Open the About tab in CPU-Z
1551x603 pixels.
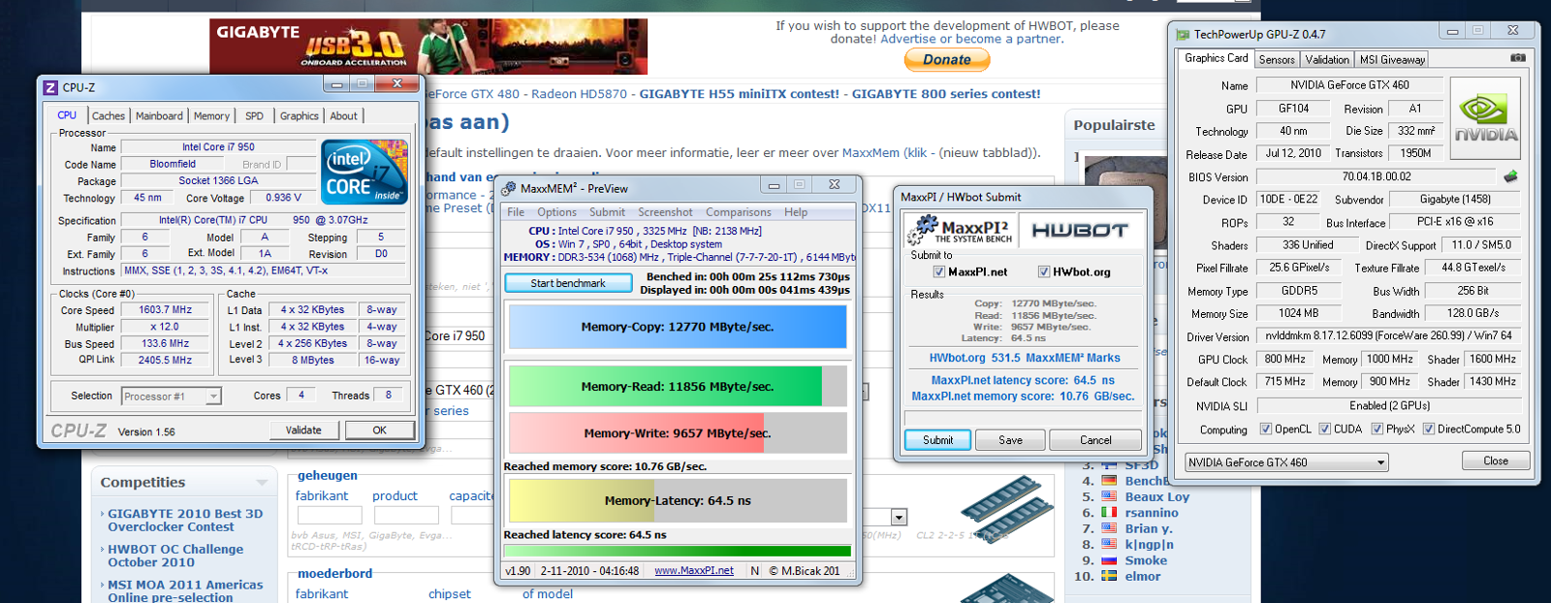pos(343,116)
